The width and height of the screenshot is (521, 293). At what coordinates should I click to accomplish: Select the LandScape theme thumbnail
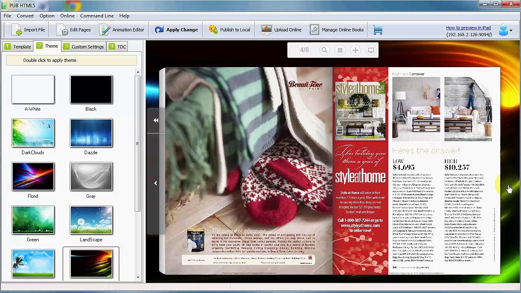click(x=91, y=220)
